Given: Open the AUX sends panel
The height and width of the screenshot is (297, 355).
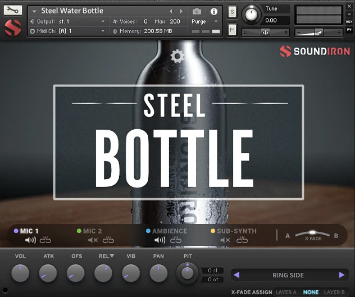Looking at the screenshot, I should (x=349, y=22).
